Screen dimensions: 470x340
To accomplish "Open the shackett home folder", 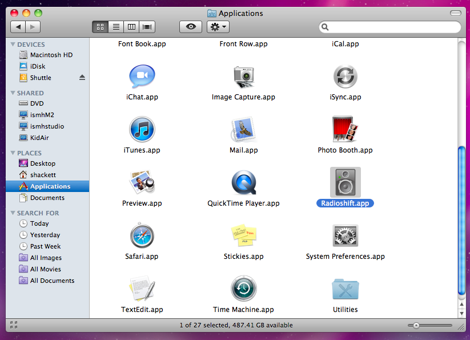I will [x=47, y=175].
